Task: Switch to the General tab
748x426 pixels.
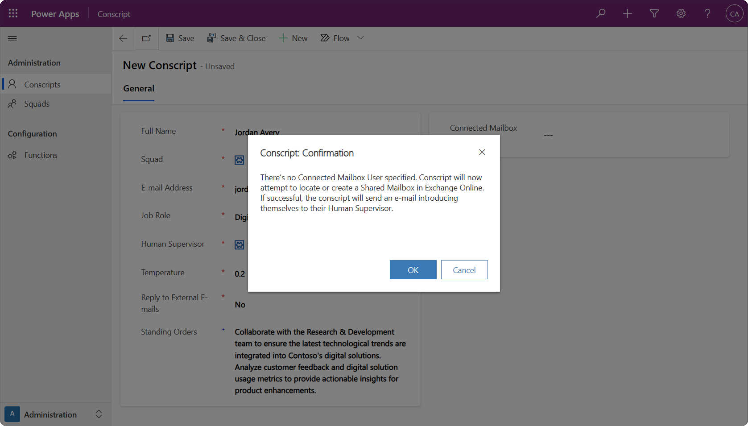Action: tap(139, 88)
